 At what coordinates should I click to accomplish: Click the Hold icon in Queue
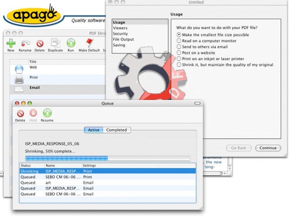point(33,113)
